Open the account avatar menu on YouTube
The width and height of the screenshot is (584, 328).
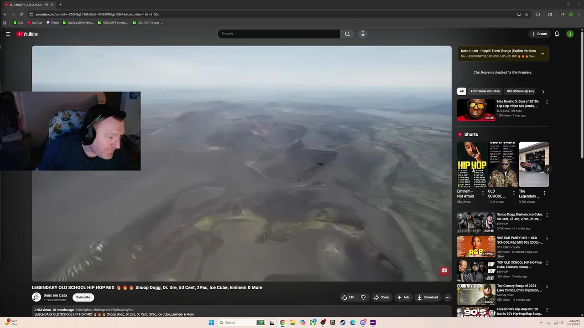pos(570,34)
